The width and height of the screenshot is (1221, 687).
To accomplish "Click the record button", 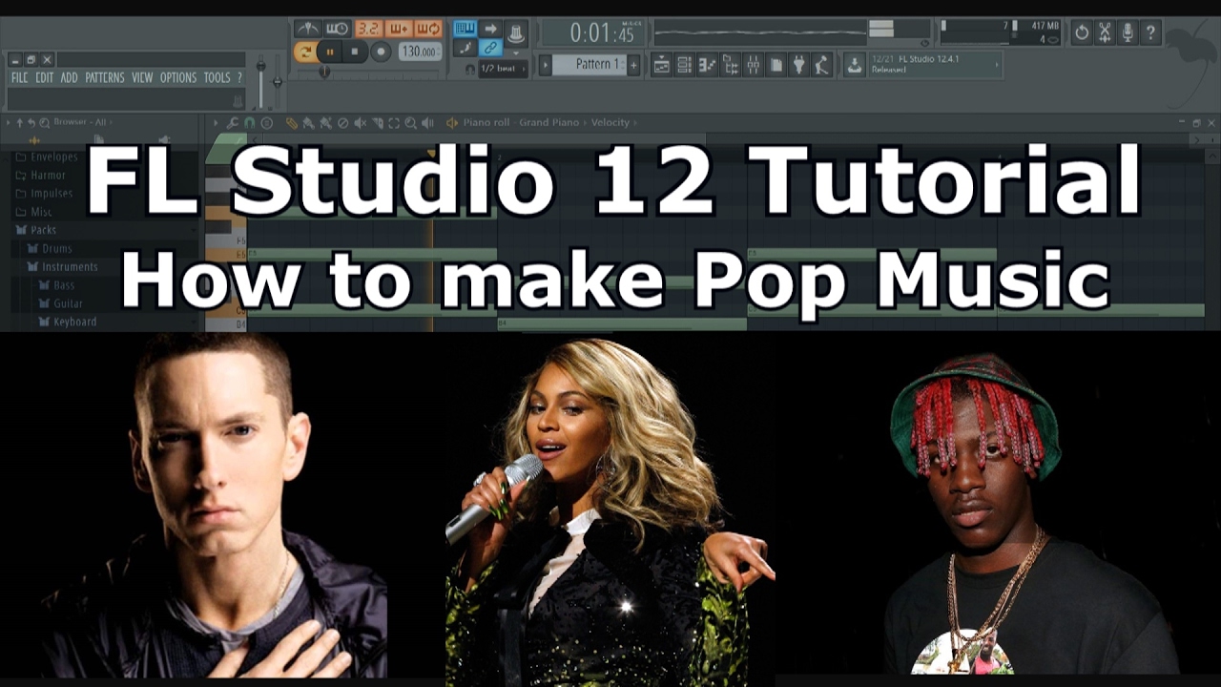I will coord(380,52).
